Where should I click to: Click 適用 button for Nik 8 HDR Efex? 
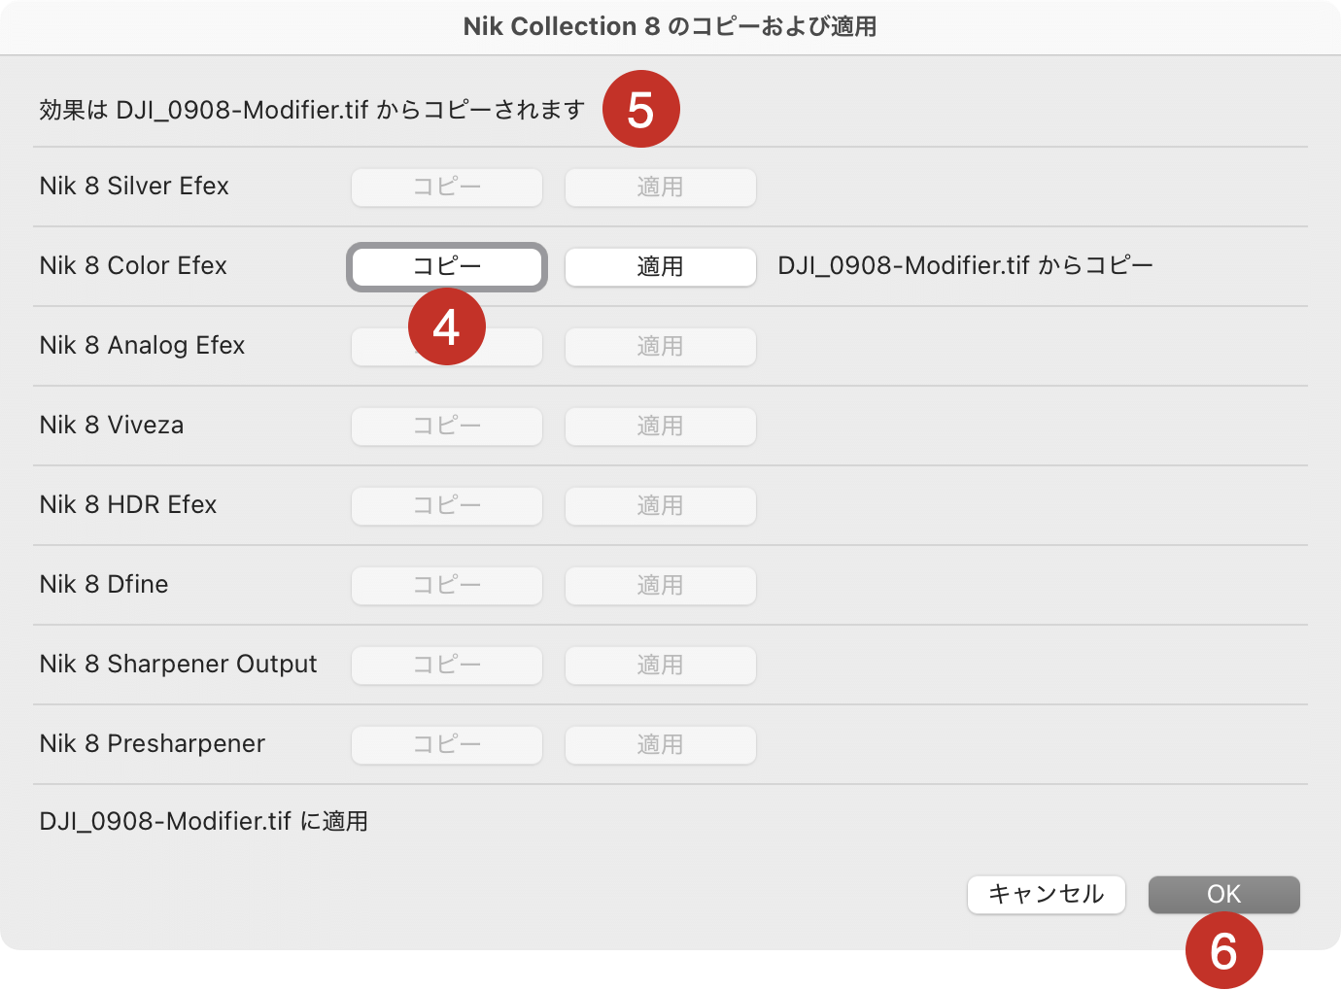tap(661, 506)
